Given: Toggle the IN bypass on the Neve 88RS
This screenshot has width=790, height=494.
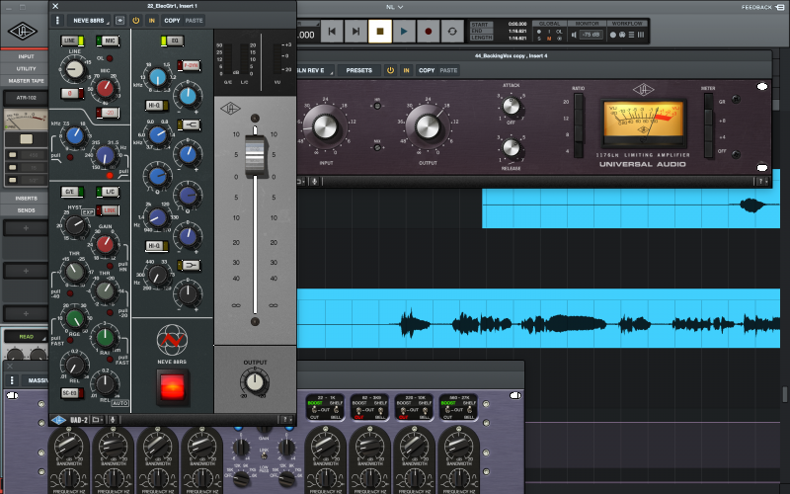Looking at the screenshot, I should pyautogui.click(x=152, y=20).
